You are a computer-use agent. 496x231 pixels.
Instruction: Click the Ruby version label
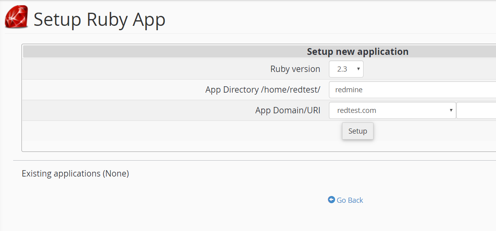[295, 69]
